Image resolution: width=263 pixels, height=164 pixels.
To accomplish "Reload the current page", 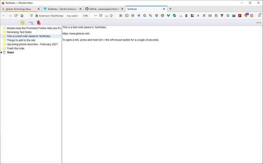I will click(16, 16).
